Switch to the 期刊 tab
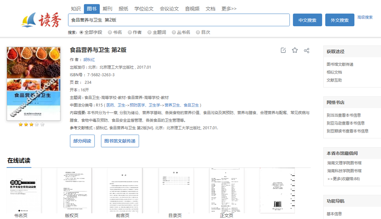The height and width of the screenshot is (219, 381). [x=107, y=9]
